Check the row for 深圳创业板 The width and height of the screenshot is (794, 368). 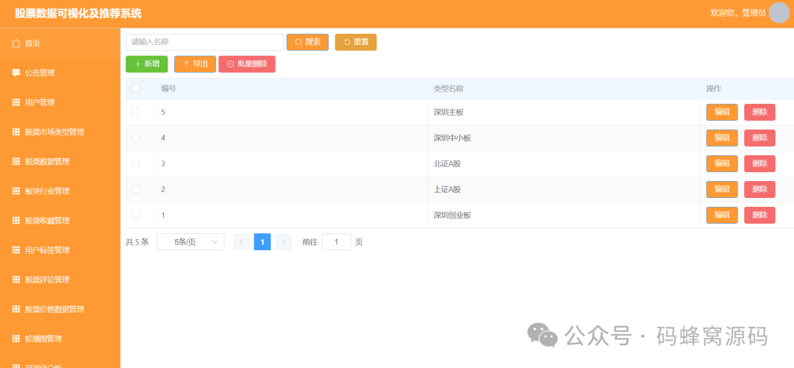pyautogui.click(x=136, y=214)
